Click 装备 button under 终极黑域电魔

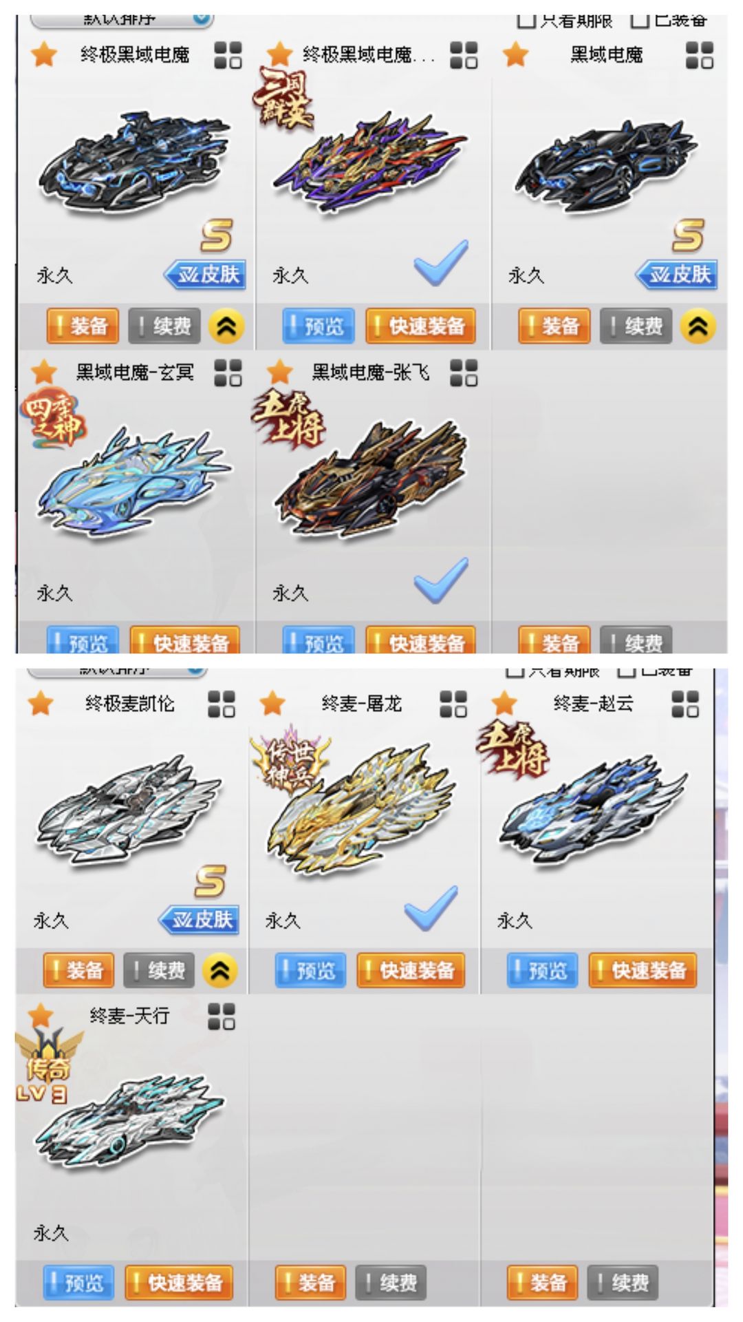[x=83, y=326]
